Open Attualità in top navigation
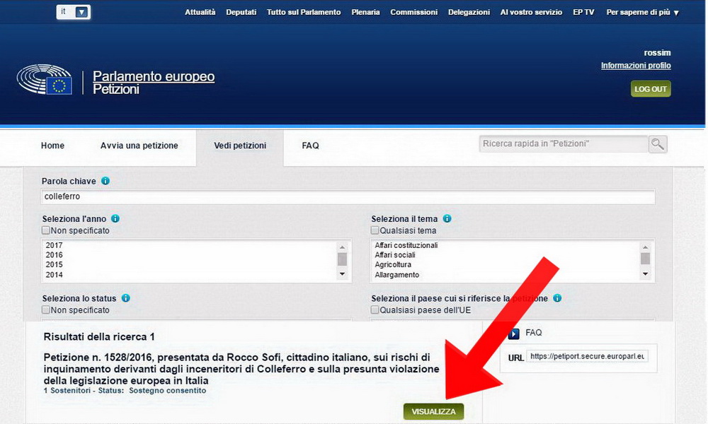The height and width of the screenshot is (424, 708). [x=200, y=12]
